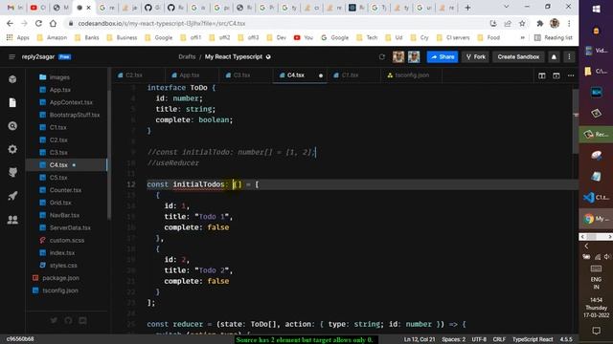Open the browser extensions puzzle icon
Viewport: 613px width, 344px height.
540,23
